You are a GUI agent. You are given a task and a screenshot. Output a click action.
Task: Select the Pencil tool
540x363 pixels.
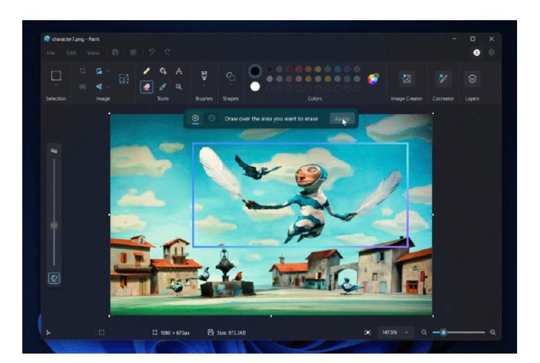[146, 71]
